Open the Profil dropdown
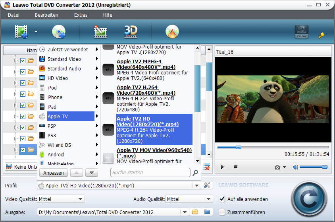Viewport: 335px width, 222px height. 196,186
